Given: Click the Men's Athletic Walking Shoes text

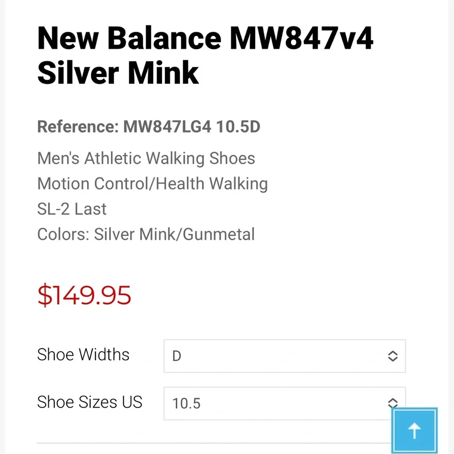Looking at the screenshot, I should coord(146,158).
